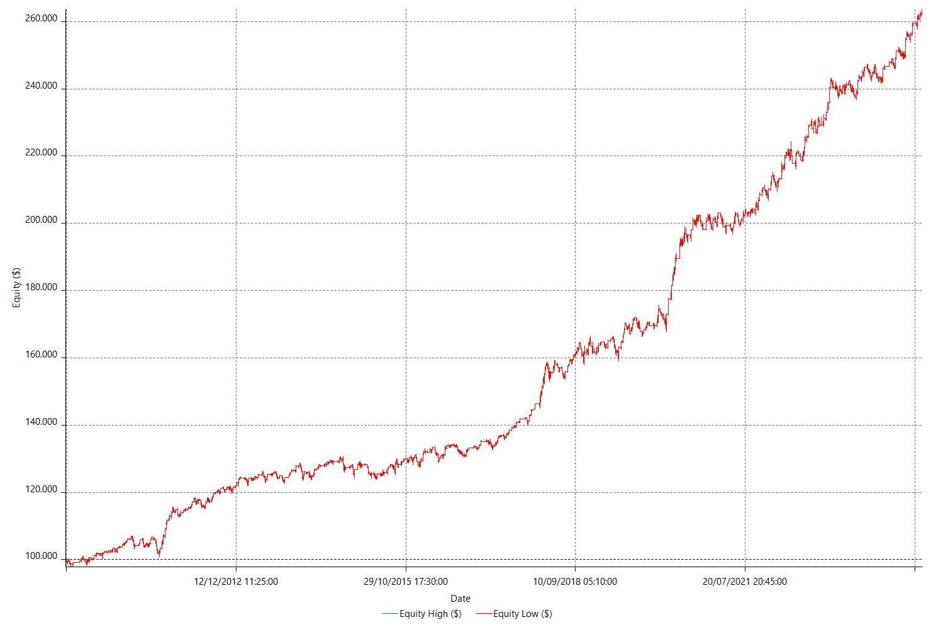Select the 10/09/2018 05:10:00 date label

(x=575, y=582)
